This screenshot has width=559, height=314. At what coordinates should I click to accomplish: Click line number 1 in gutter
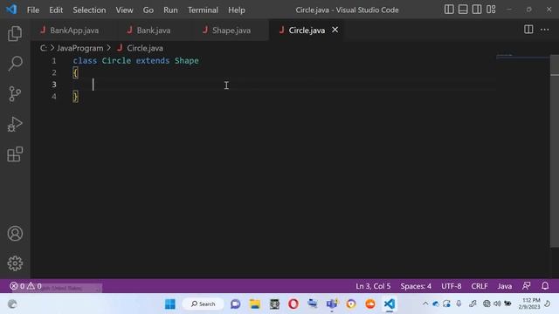tap(54, 61)
